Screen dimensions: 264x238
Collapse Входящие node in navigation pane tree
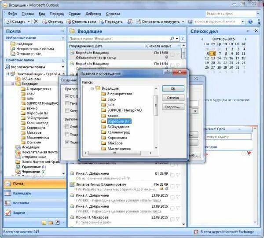coord(13,84)
